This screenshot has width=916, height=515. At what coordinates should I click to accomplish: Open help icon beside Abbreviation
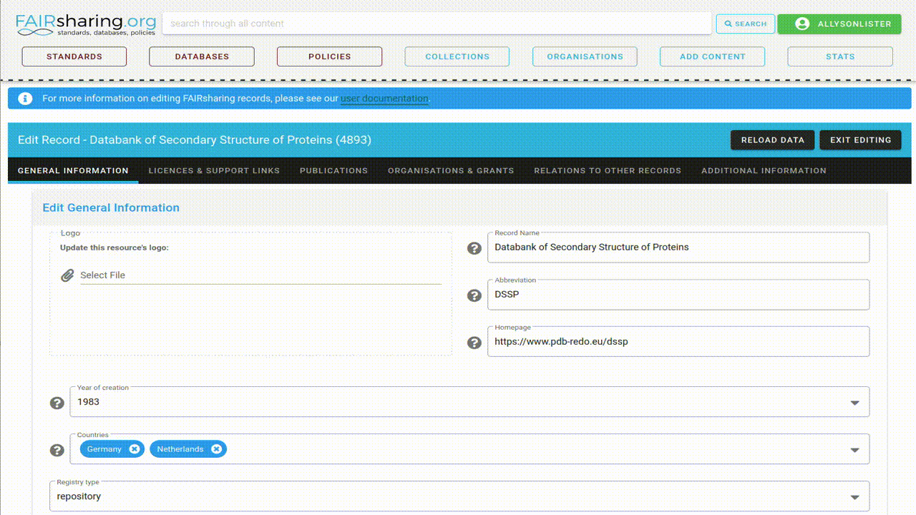[x=474, y=295]
